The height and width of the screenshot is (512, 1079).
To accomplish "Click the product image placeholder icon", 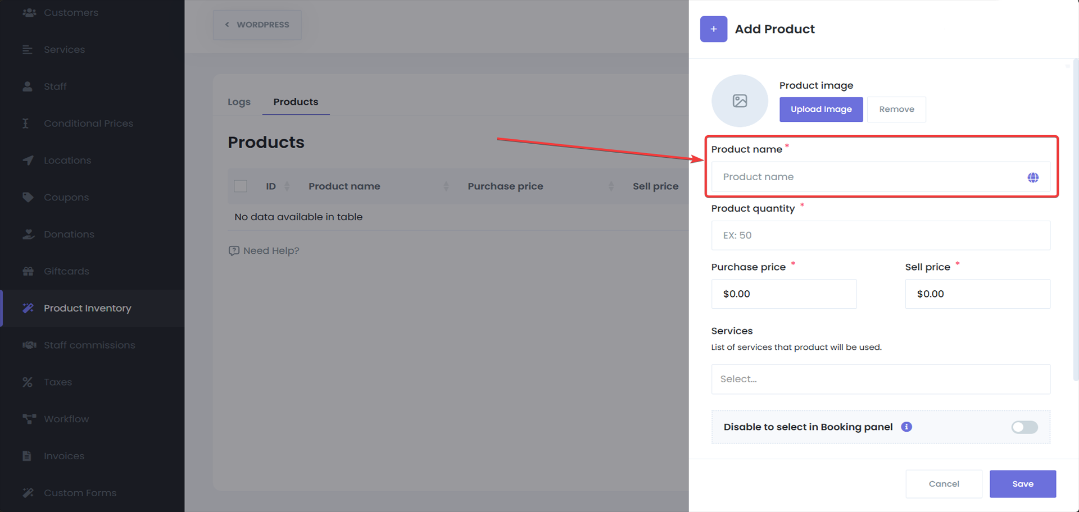I will 740,101.
